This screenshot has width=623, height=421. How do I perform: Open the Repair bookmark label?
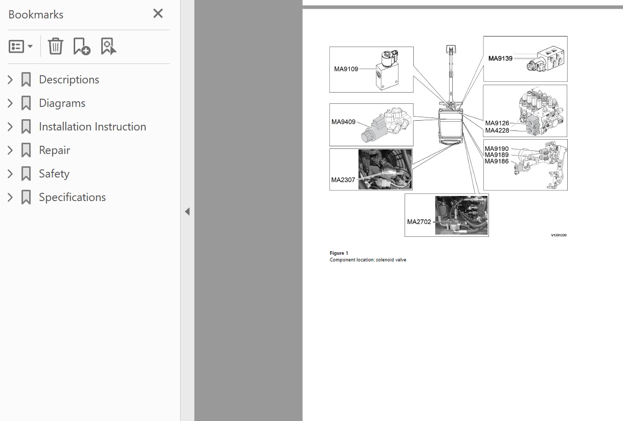[x=54, y=150]
